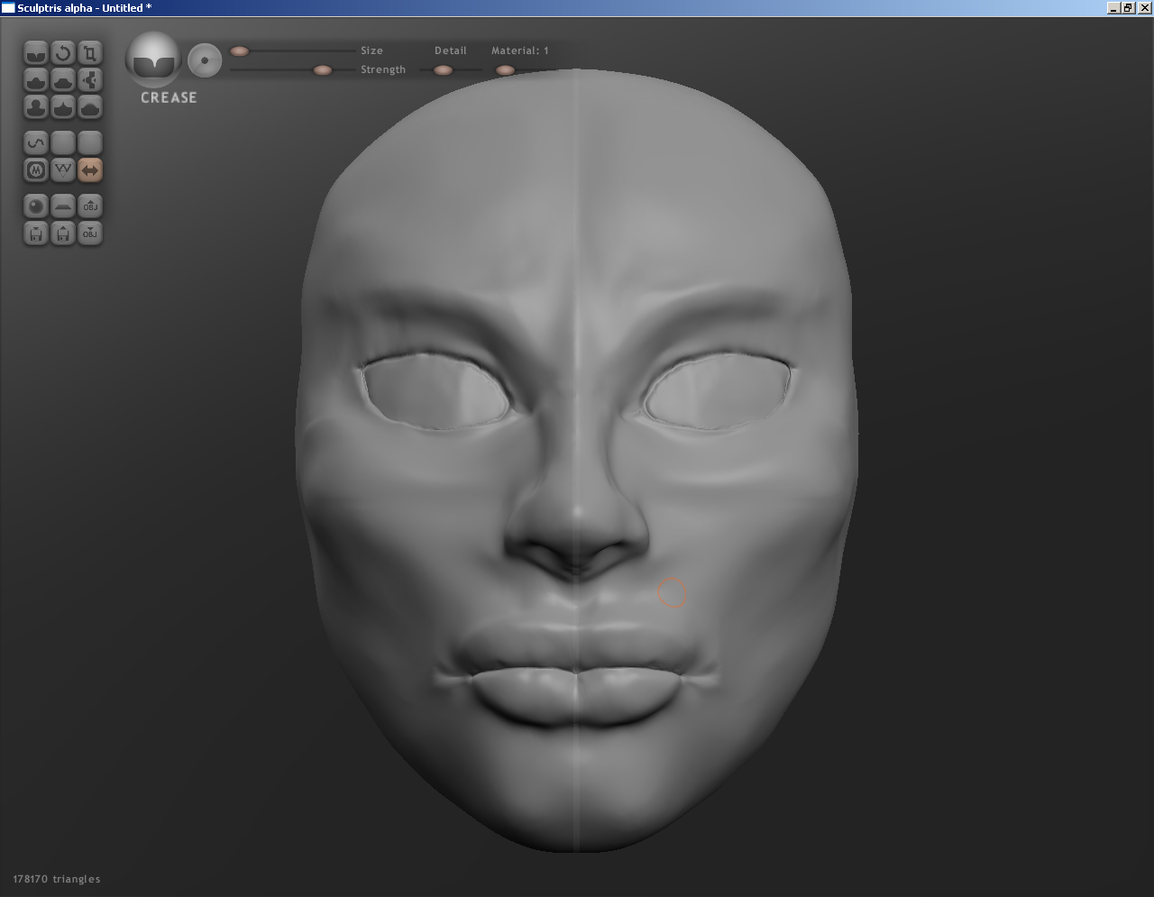Select the Smooth brush tool
The height and width of the screenshot is (897, 1154).
click(89, 107)
